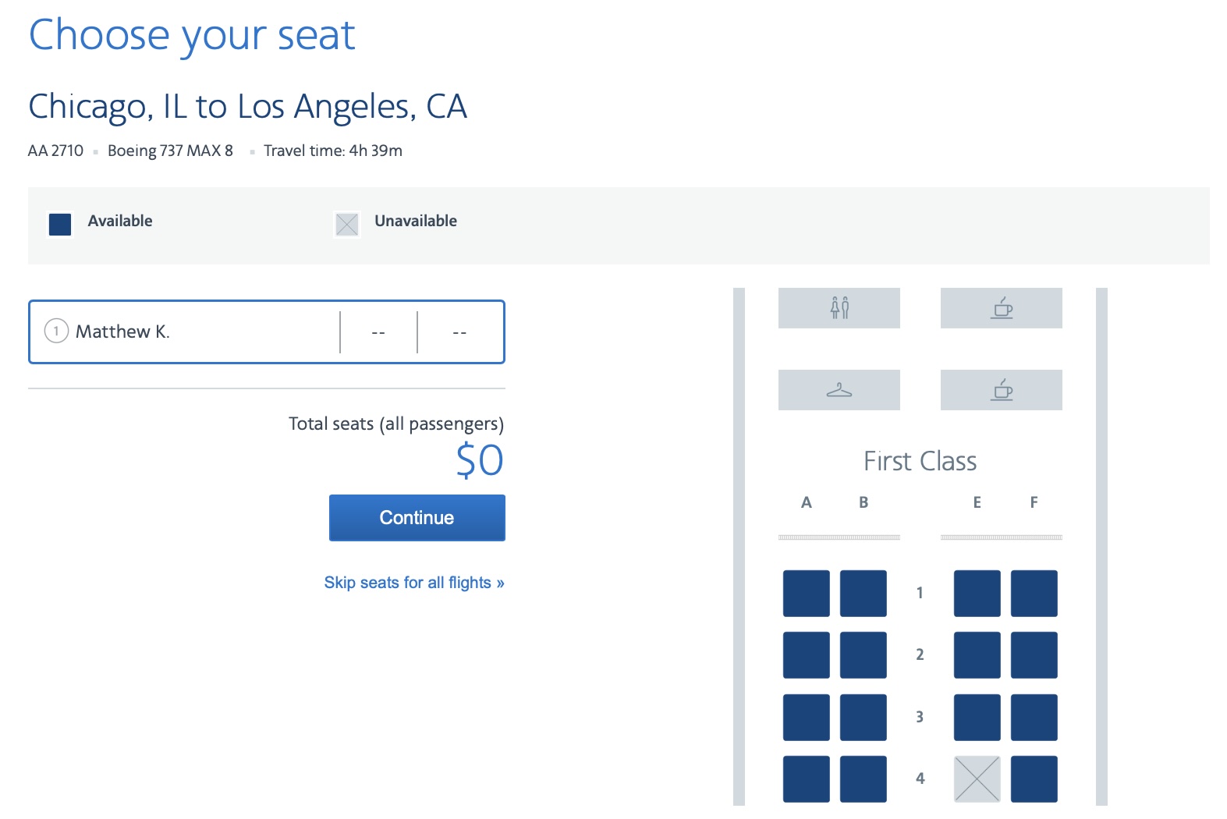Select the Matthew K. passenger tab
The image size is (1227, 819).
[x=195, y=331]
